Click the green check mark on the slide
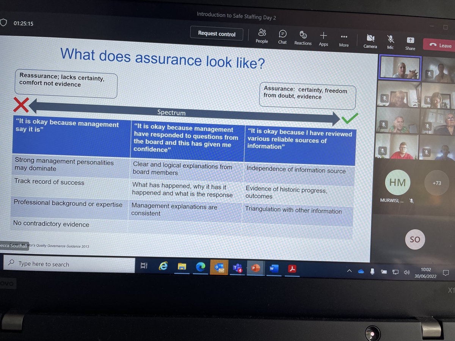455x341 pixels. 350,119
